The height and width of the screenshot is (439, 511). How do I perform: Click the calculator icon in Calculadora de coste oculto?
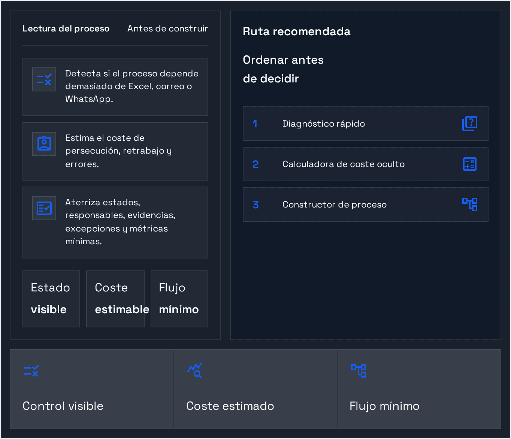click(470, 164)
